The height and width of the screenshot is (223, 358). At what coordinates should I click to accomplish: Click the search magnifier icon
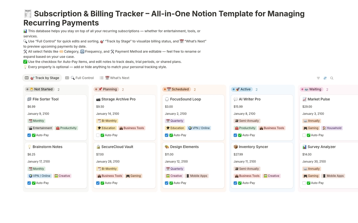coord(332,78)
